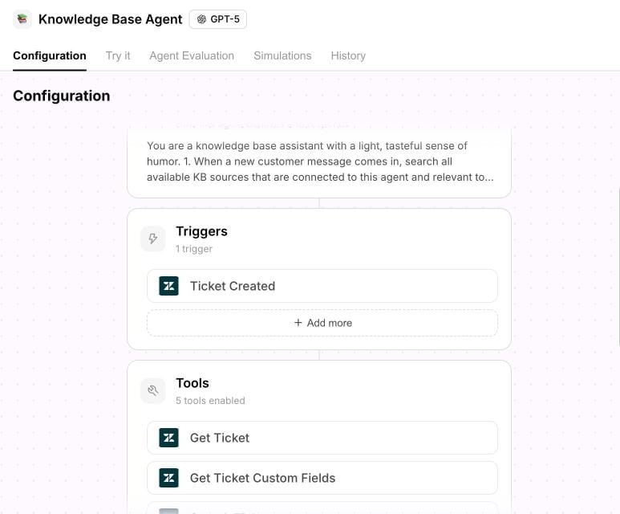Open the GPT-5 model selector
The width and height of the screenshot is (620, 514).
218,19
